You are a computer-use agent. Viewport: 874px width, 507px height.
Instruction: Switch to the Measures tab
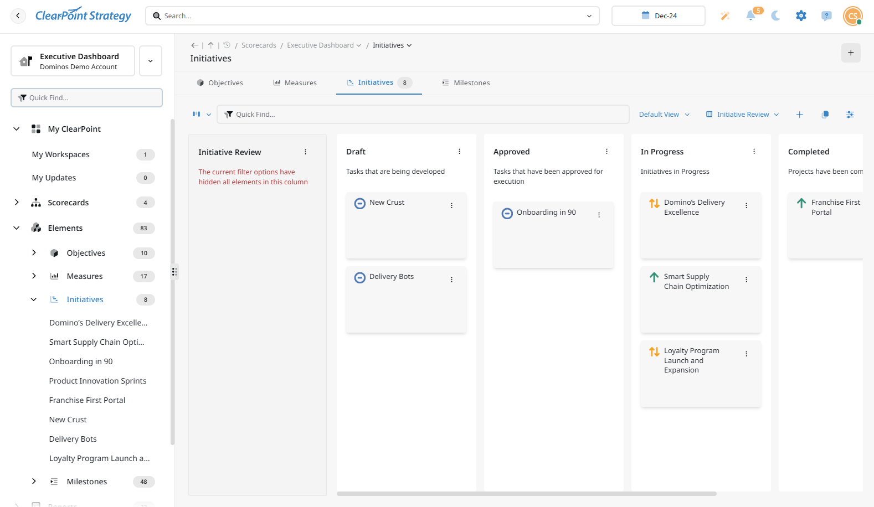coord(295,83)
